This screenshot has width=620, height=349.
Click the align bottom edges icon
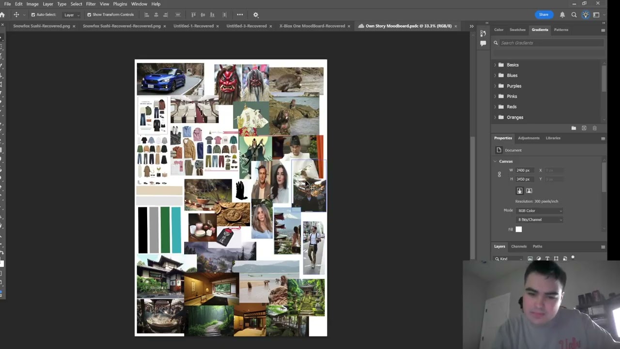[x=212, y=15]
